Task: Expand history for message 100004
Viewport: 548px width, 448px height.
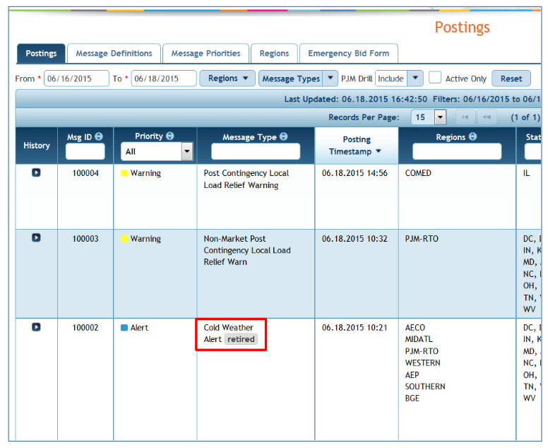Action: coord(36,172)
